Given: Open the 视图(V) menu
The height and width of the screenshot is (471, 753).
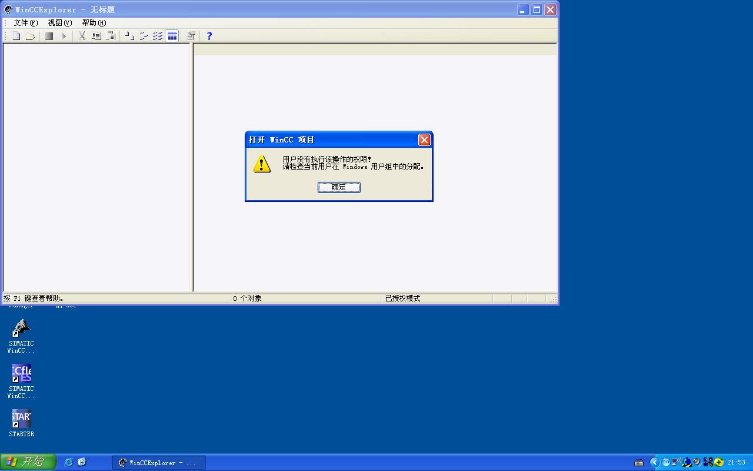Looking at the screenshot, I should (59, 22).
